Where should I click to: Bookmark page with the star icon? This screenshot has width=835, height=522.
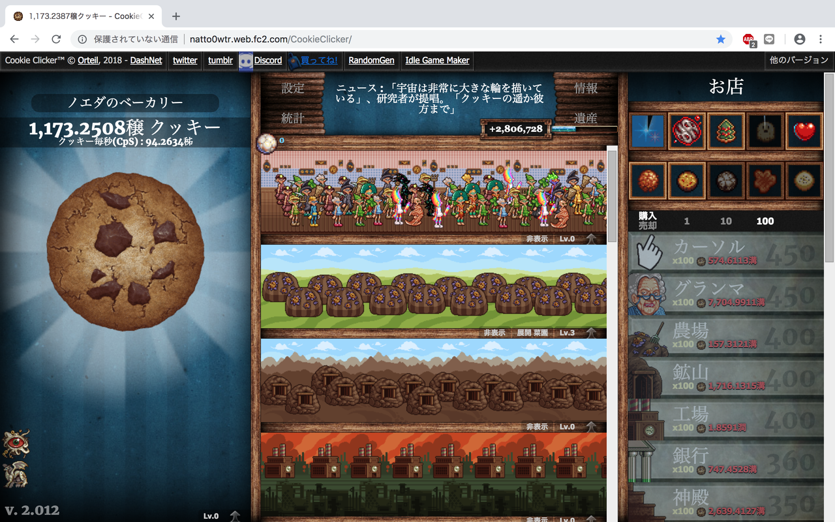coord(721,39)
